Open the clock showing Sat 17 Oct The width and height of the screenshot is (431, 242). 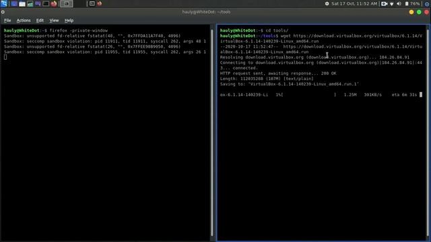click(354, 3)
